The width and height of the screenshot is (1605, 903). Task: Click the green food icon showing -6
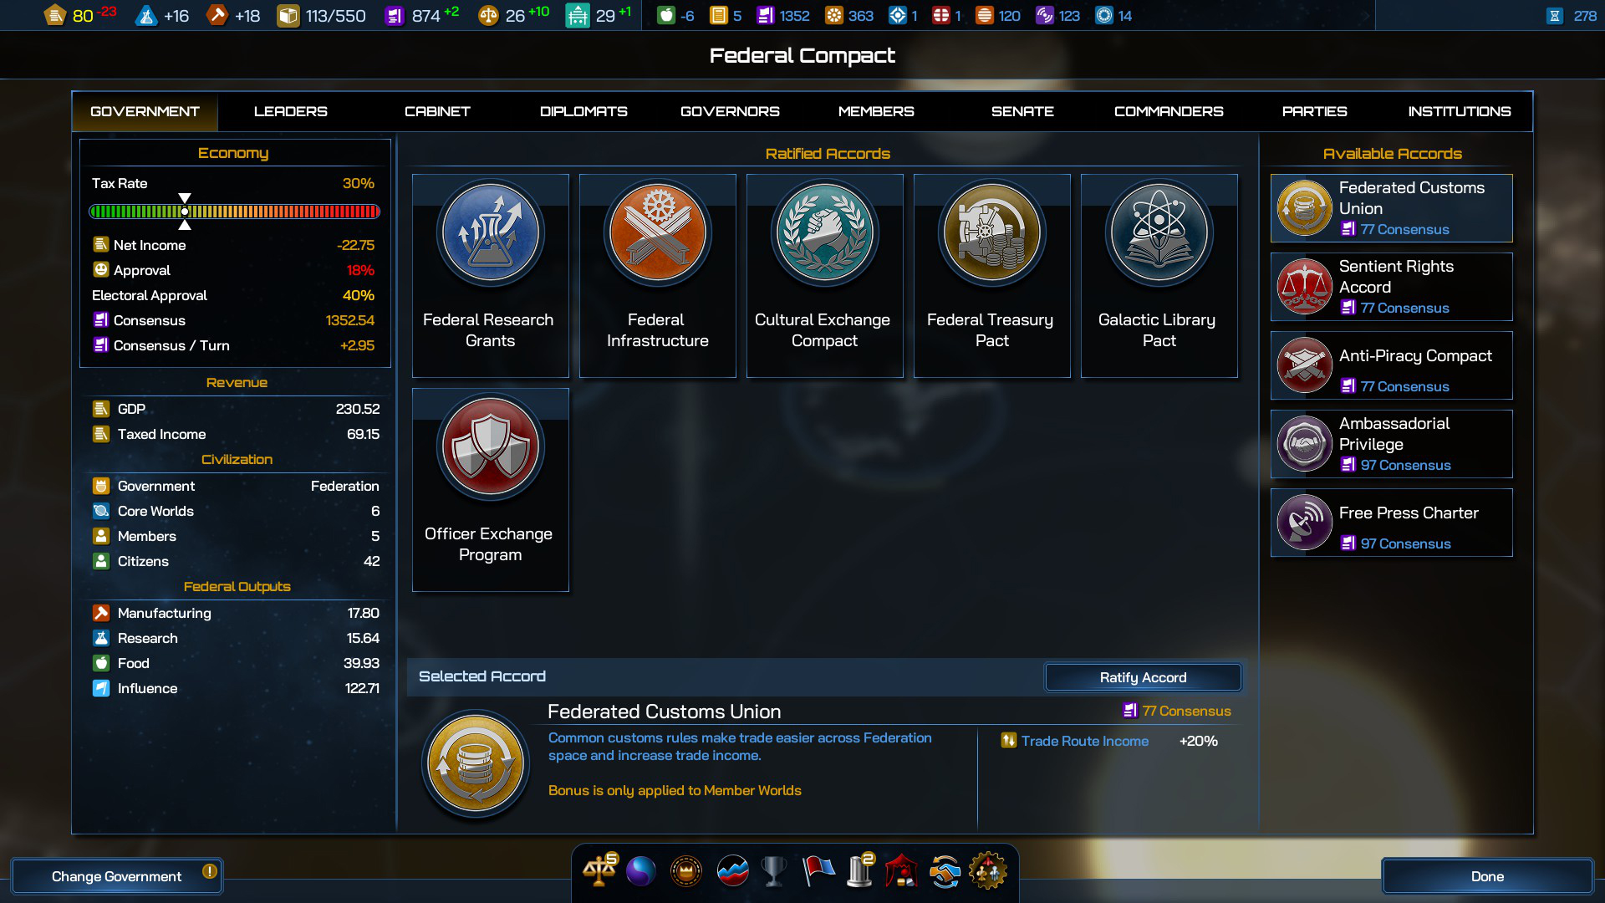click(666, 15)
